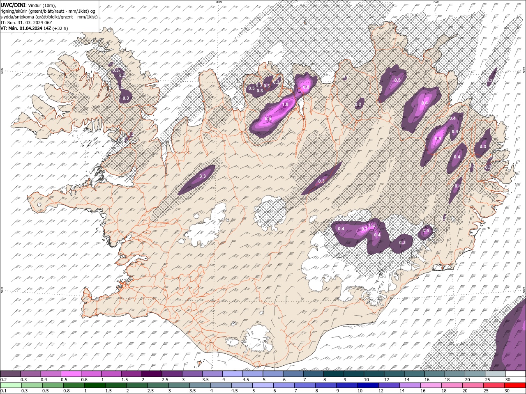Pick the 0.8 green rain legend swatch
Screen dimensions: 526x394
74,385
